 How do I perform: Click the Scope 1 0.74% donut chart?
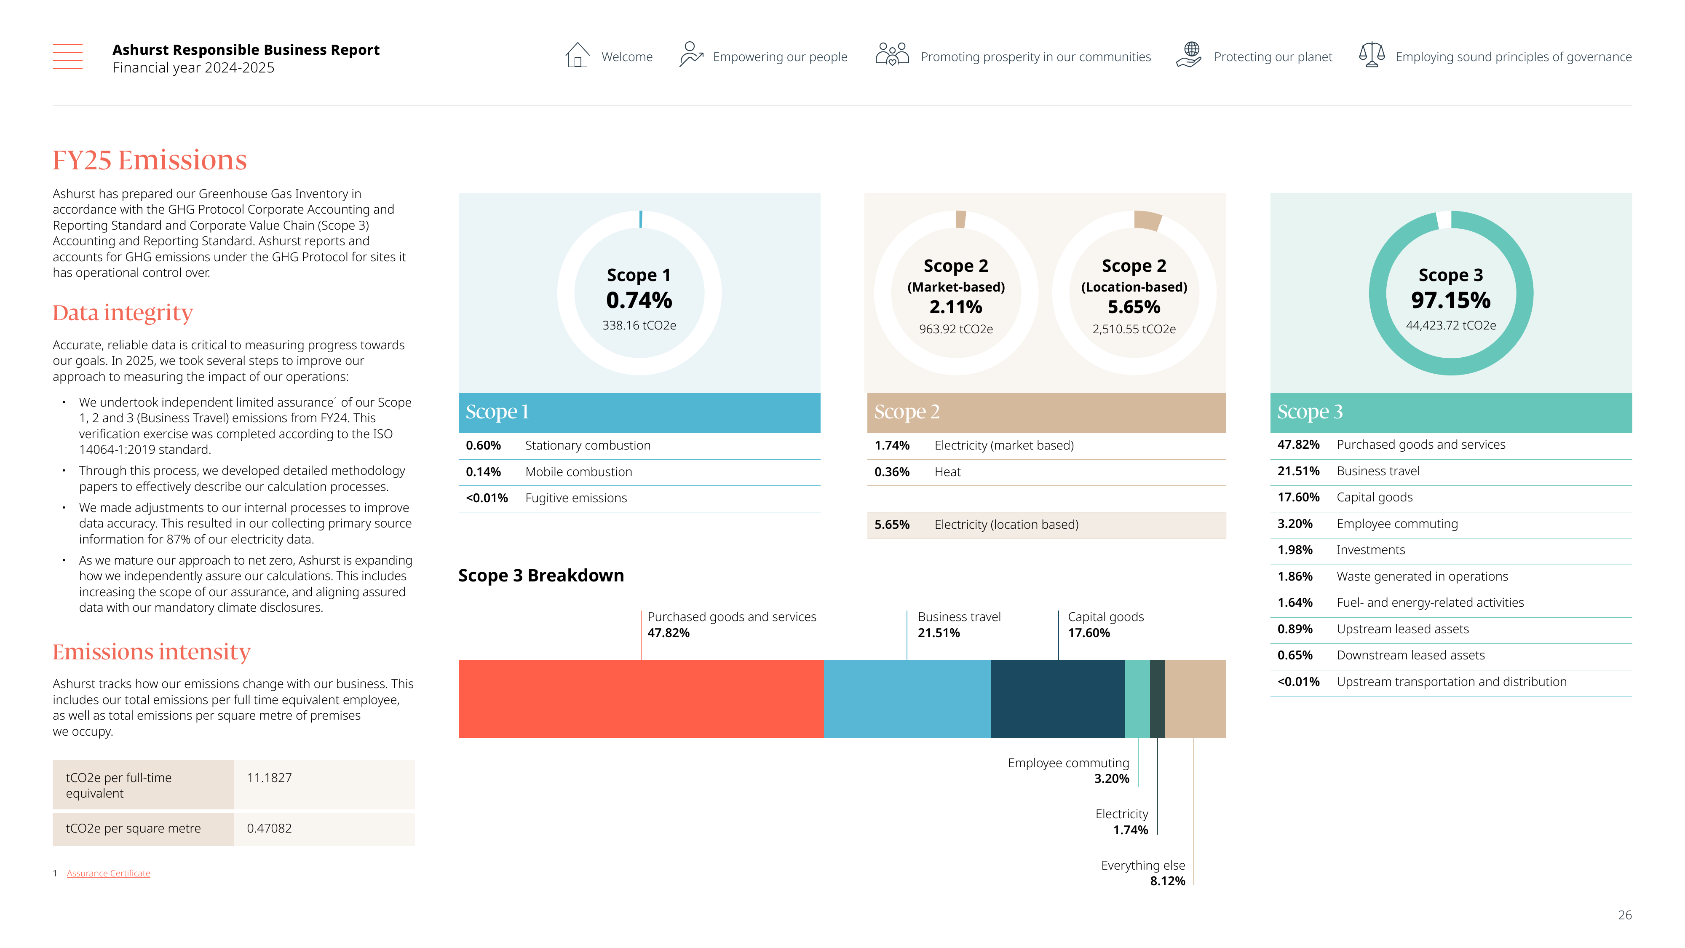(x=639, y=292)
